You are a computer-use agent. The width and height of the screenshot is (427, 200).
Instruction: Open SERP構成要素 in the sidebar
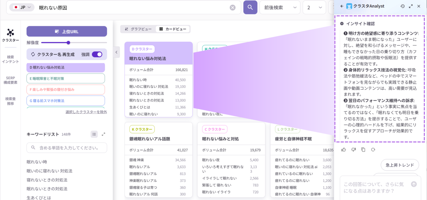click(x=11, y=80)
